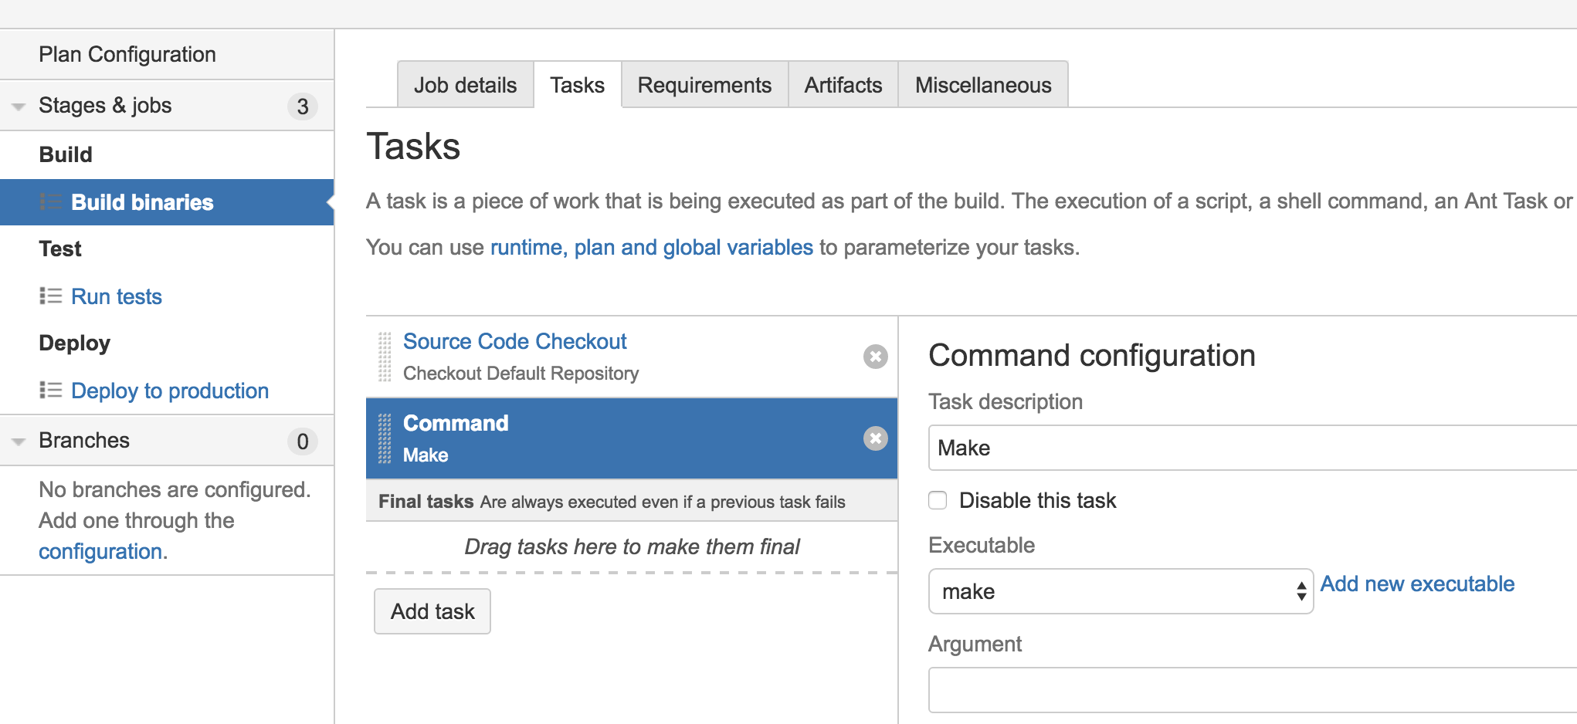
Task: Open the Executable dropdown showing make
Action: click(x=1120, y=591)
